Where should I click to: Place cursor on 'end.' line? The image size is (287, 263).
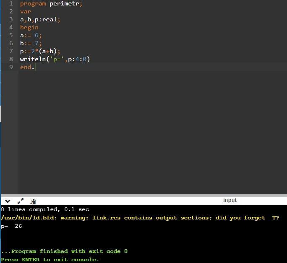click(27, 67)
